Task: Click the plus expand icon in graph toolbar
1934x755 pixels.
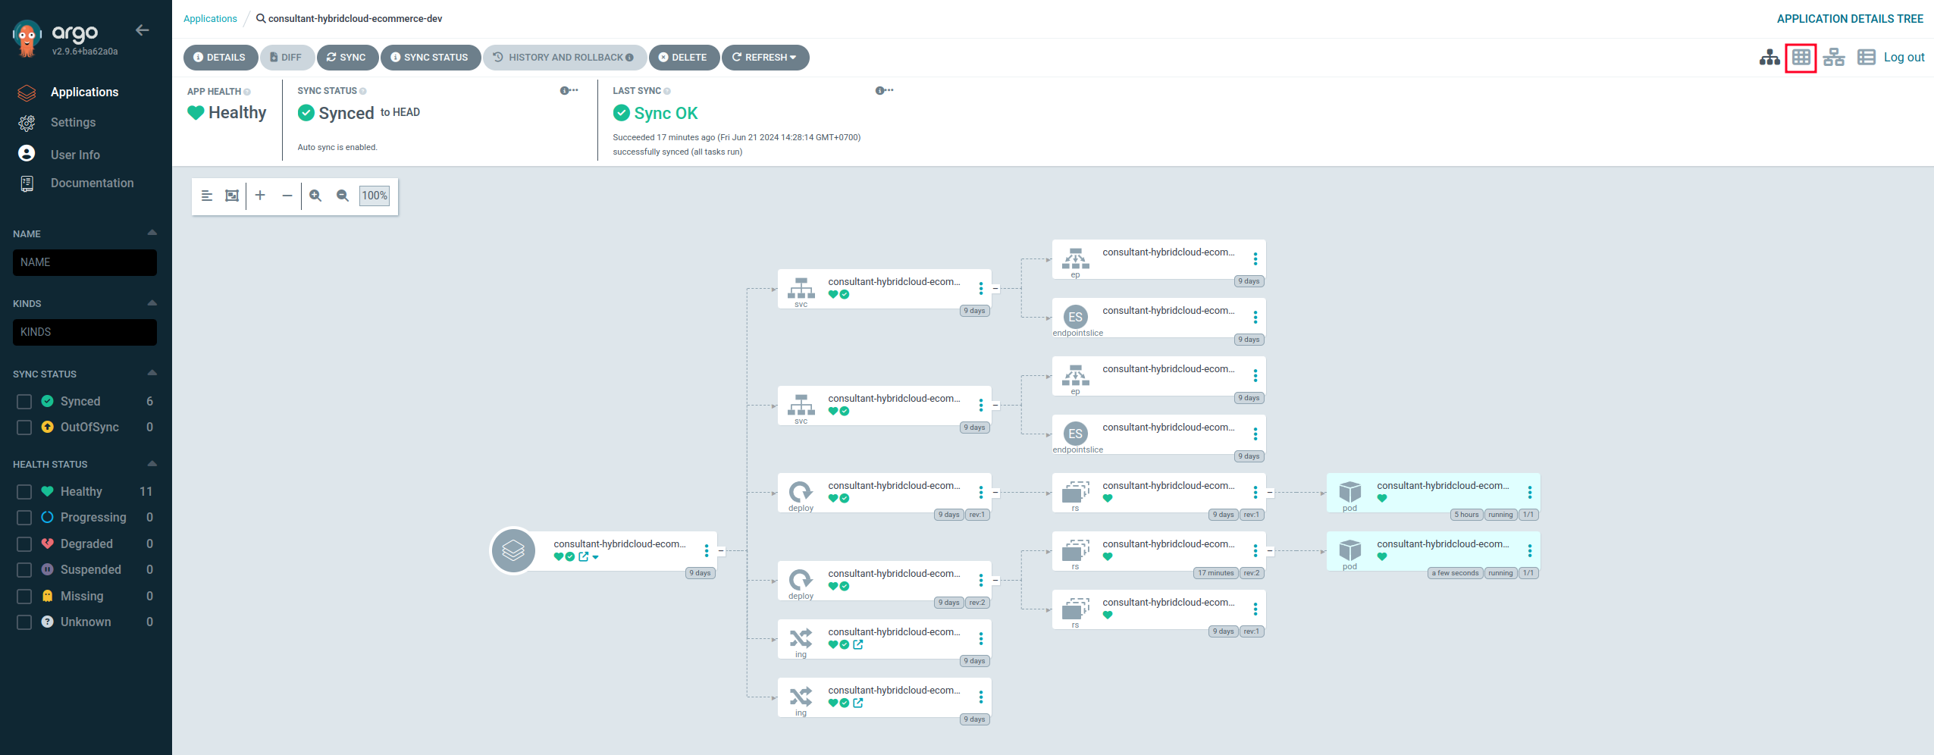Action: [260, 196]
